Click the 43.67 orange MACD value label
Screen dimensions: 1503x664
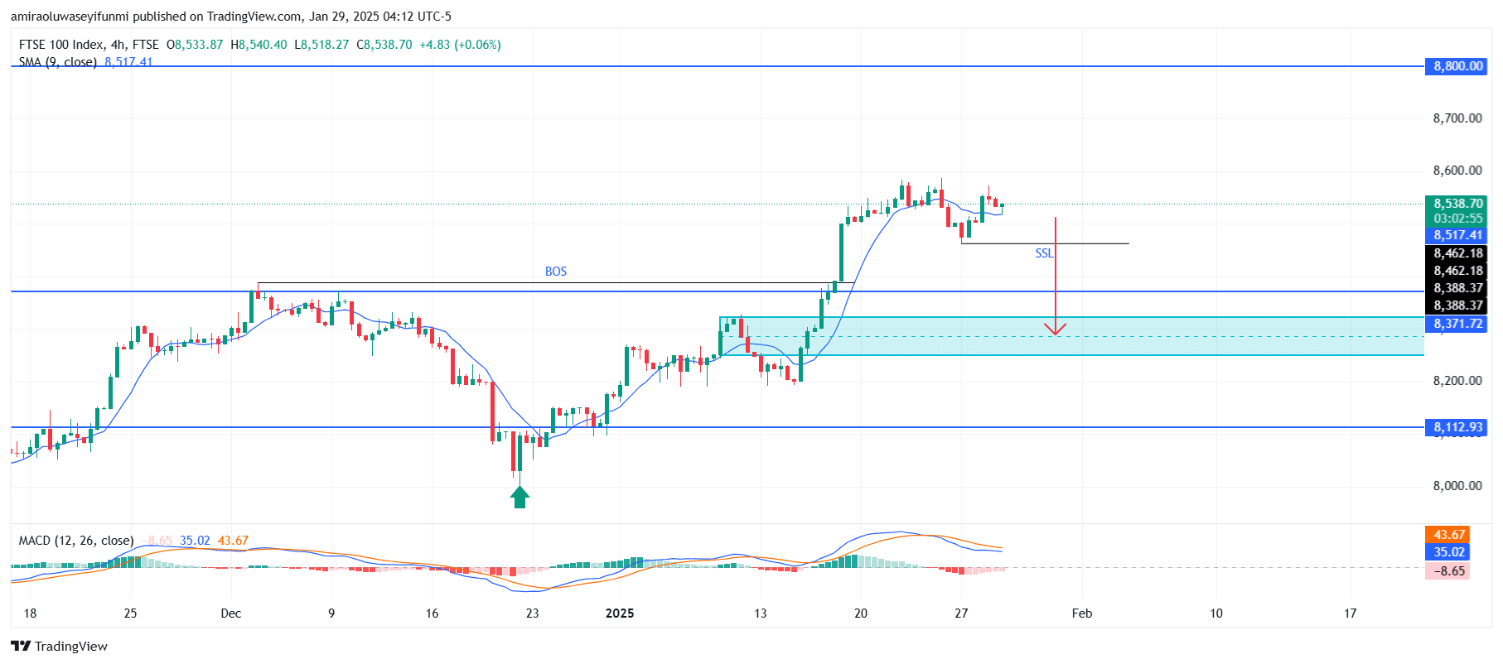point(1447,535)
